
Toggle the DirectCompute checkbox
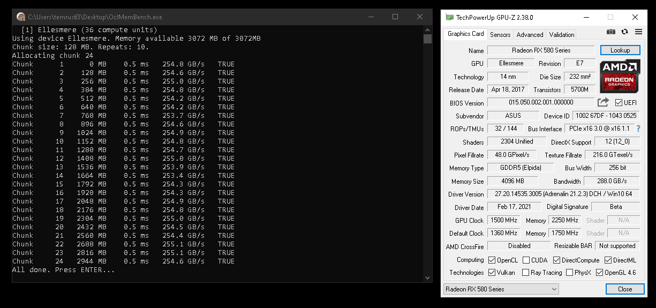tap(557, 260)
